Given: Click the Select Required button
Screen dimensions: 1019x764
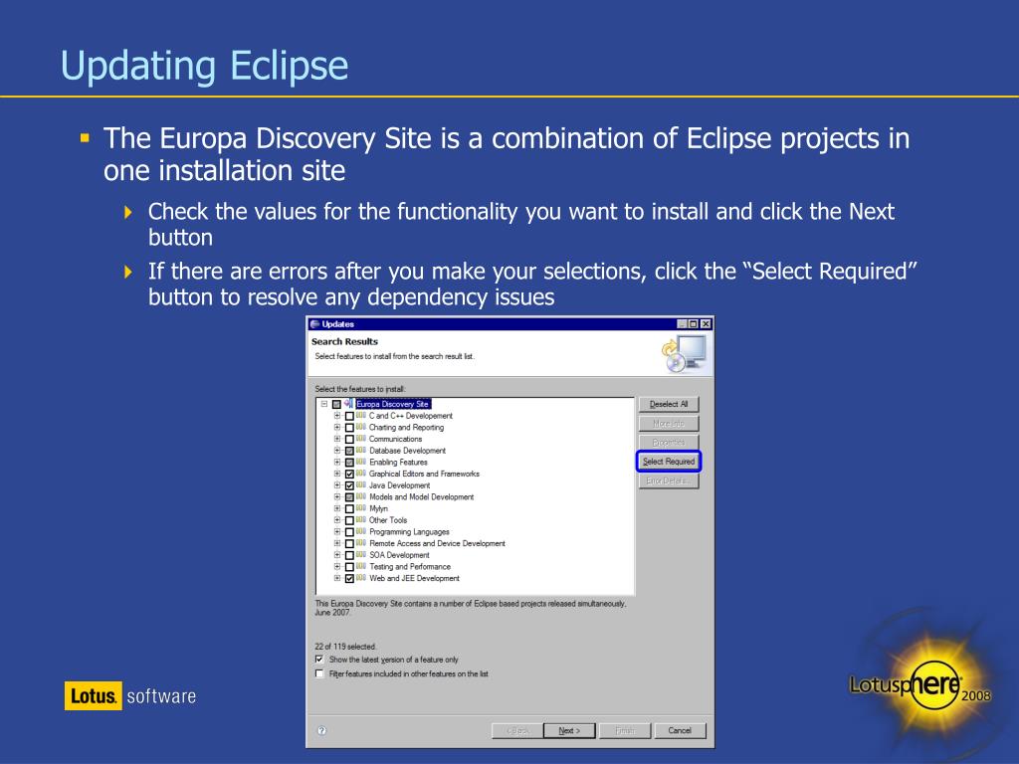Looking at the screenshot, I should click(668, 462).
